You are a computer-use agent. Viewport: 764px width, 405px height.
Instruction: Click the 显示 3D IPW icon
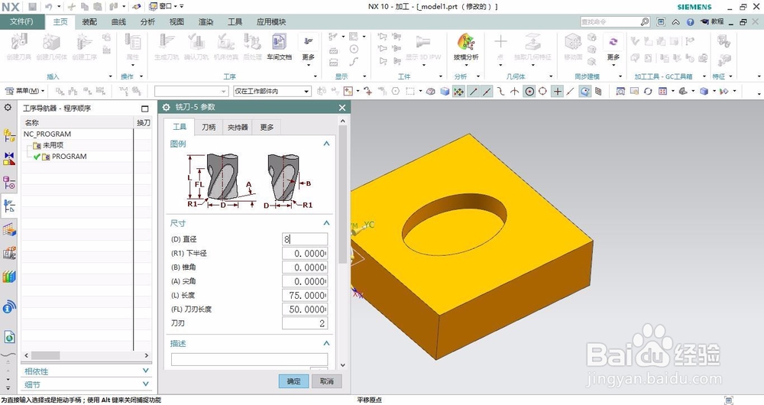(x=423, y=47)
